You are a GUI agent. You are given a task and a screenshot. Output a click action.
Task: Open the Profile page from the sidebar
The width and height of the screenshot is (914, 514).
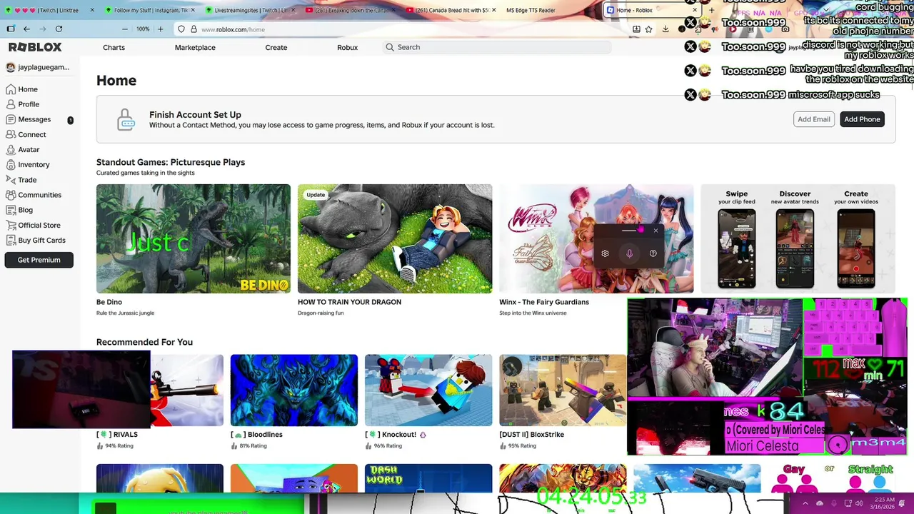(x=22, y=104)
